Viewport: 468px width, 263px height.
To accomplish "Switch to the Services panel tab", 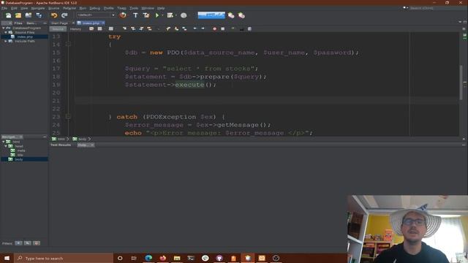I will 31,23.
